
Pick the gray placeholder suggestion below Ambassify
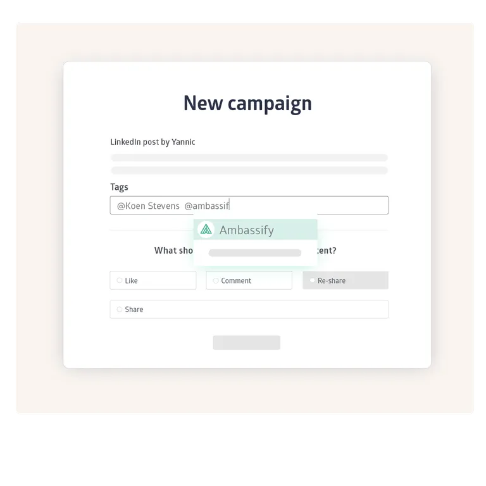(254, 253)
